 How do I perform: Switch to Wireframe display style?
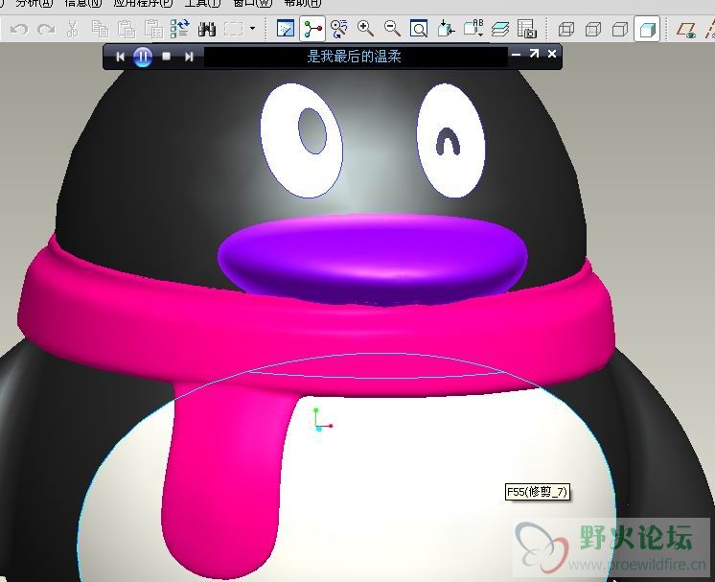pyautogui.click(x=566, y=30)
